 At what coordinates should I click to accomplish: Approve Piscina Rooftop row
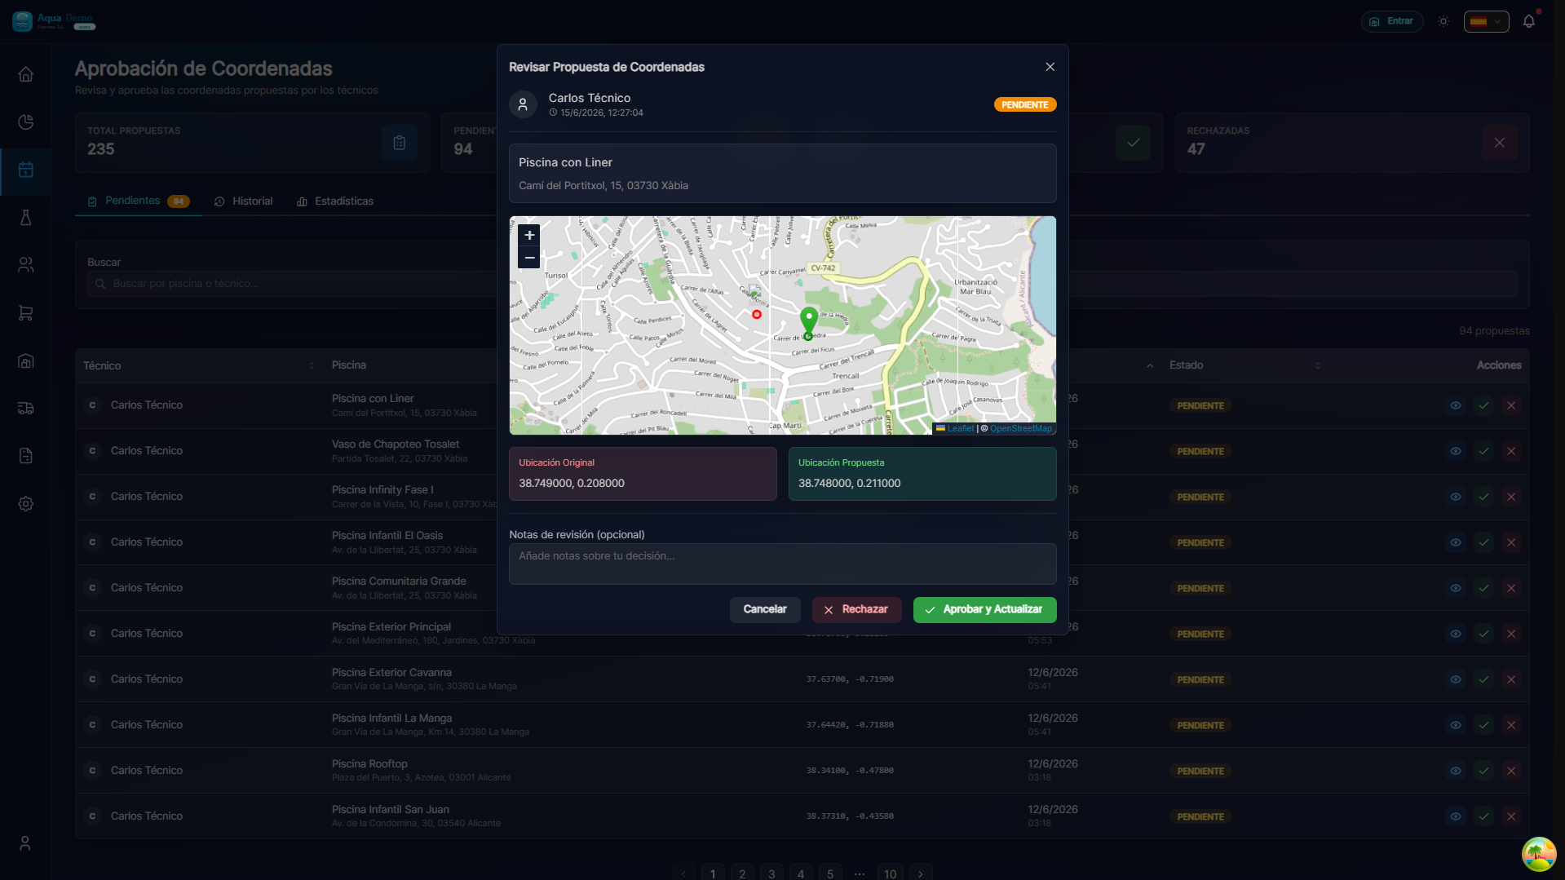point(1483,771)
